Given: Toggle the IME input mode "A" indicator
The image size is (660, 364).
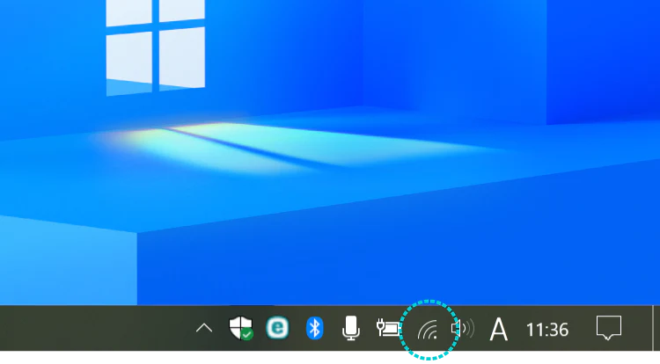Looking at the screenshot, I should (x=499, y=330).
